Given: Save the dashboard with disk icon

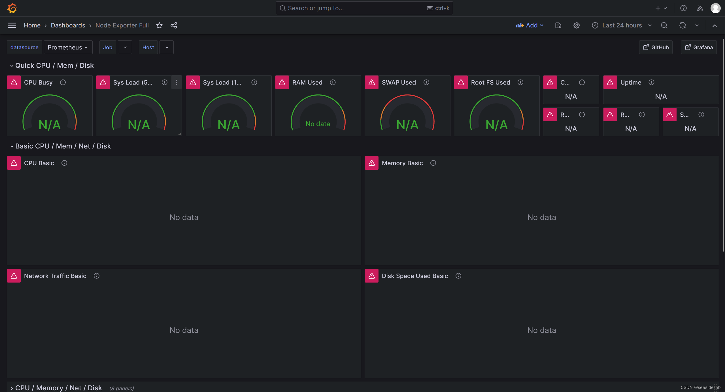Looking at the screenshot, I should coord(558,25).
